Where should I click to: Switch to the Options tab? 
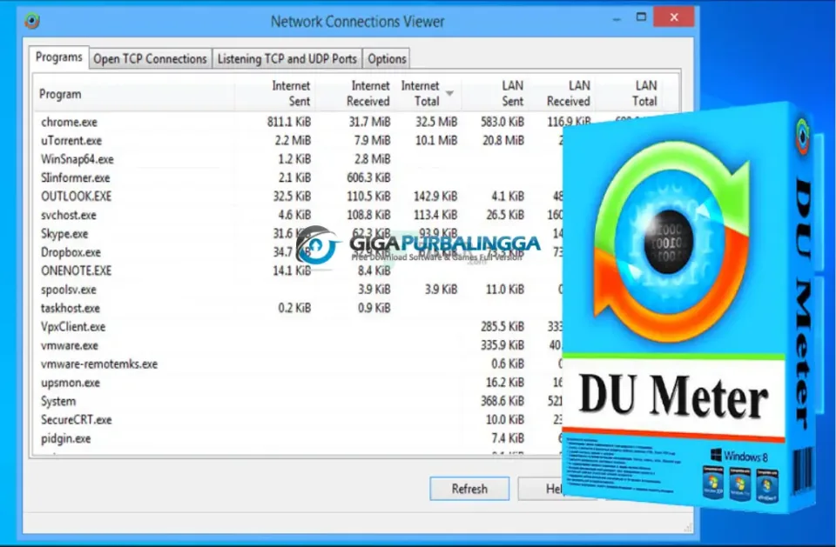[x=387, y=59]
